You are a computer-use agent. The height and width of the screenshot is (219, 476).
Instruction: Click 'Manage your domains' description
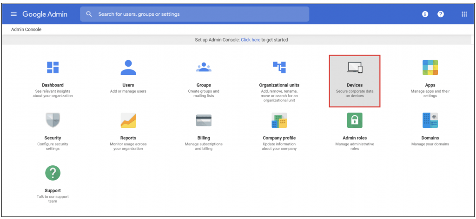tap(430, 144)
